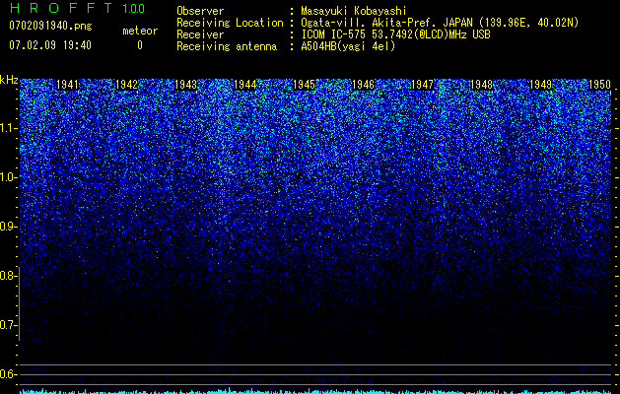Click the 0.6 frequency axis label
Screen dimensions: 620x394
[8, 374]
